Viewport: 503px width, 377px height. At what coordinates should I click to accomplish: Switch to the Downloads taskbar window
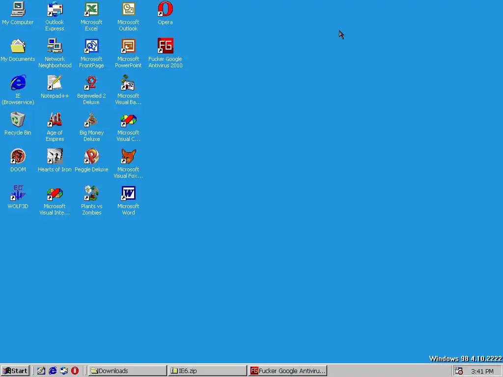coord(127,371)
